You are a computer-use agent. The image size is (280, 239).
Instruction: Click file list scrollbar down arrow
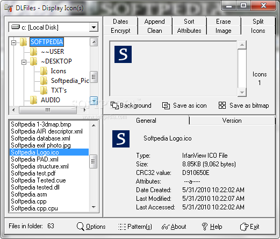click(94, 207)
